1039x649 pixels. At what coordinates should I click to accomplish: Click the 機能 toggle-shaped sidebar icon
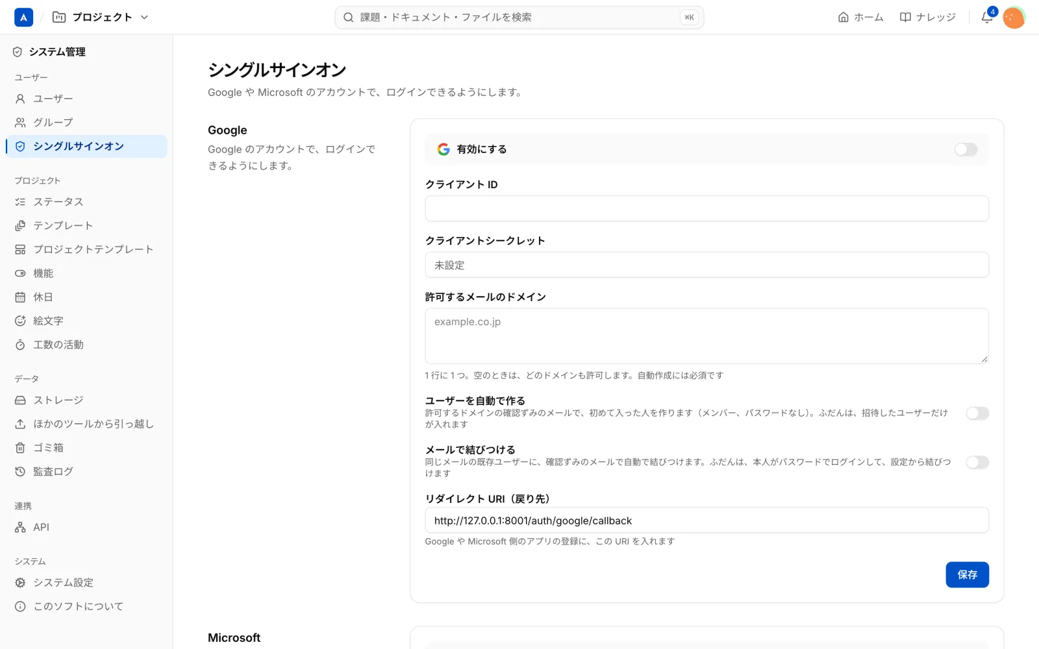pos(20,273)
